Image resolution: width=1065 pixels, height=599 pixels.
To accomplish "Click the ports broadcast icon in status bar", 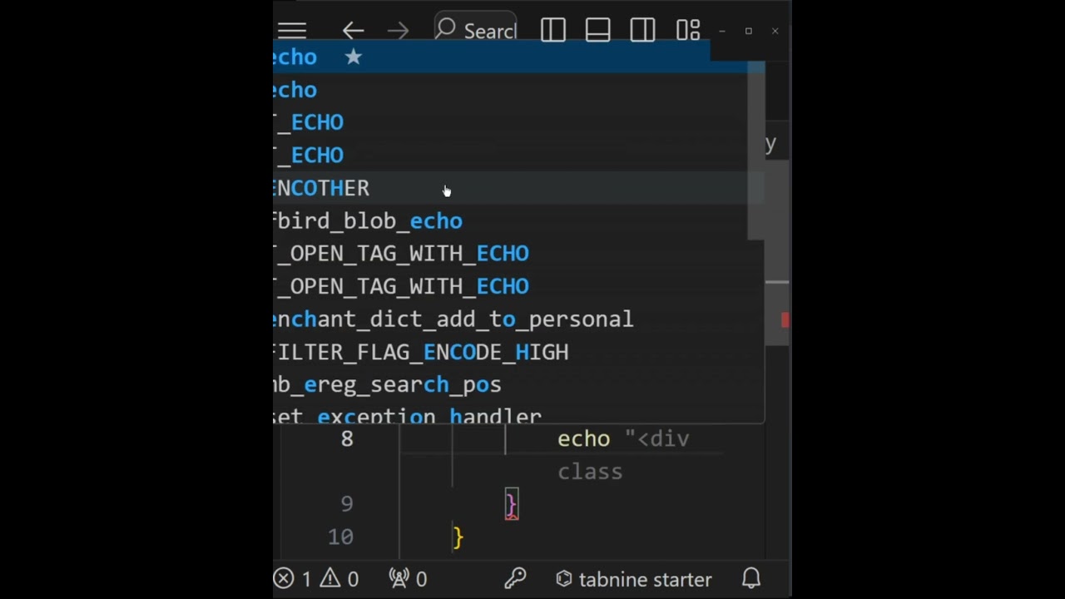I will [400, 579].
